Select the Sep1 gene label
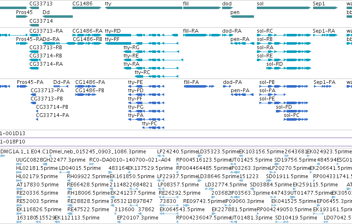 coord(319,4)
